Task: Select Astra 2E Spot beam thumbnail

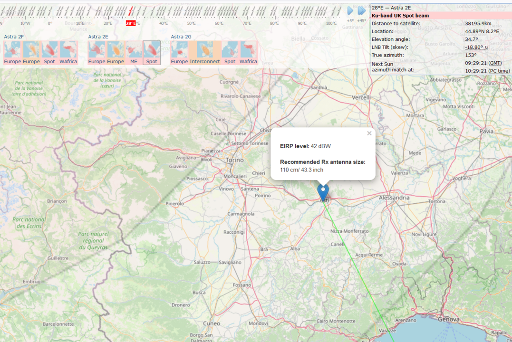Action: point(152,52)
